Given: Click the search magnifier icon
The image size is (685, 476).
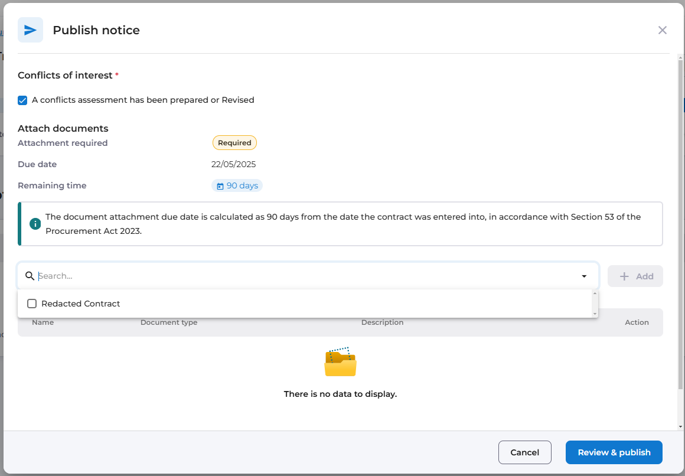Looking at the screenshot, I should [30, 276].
